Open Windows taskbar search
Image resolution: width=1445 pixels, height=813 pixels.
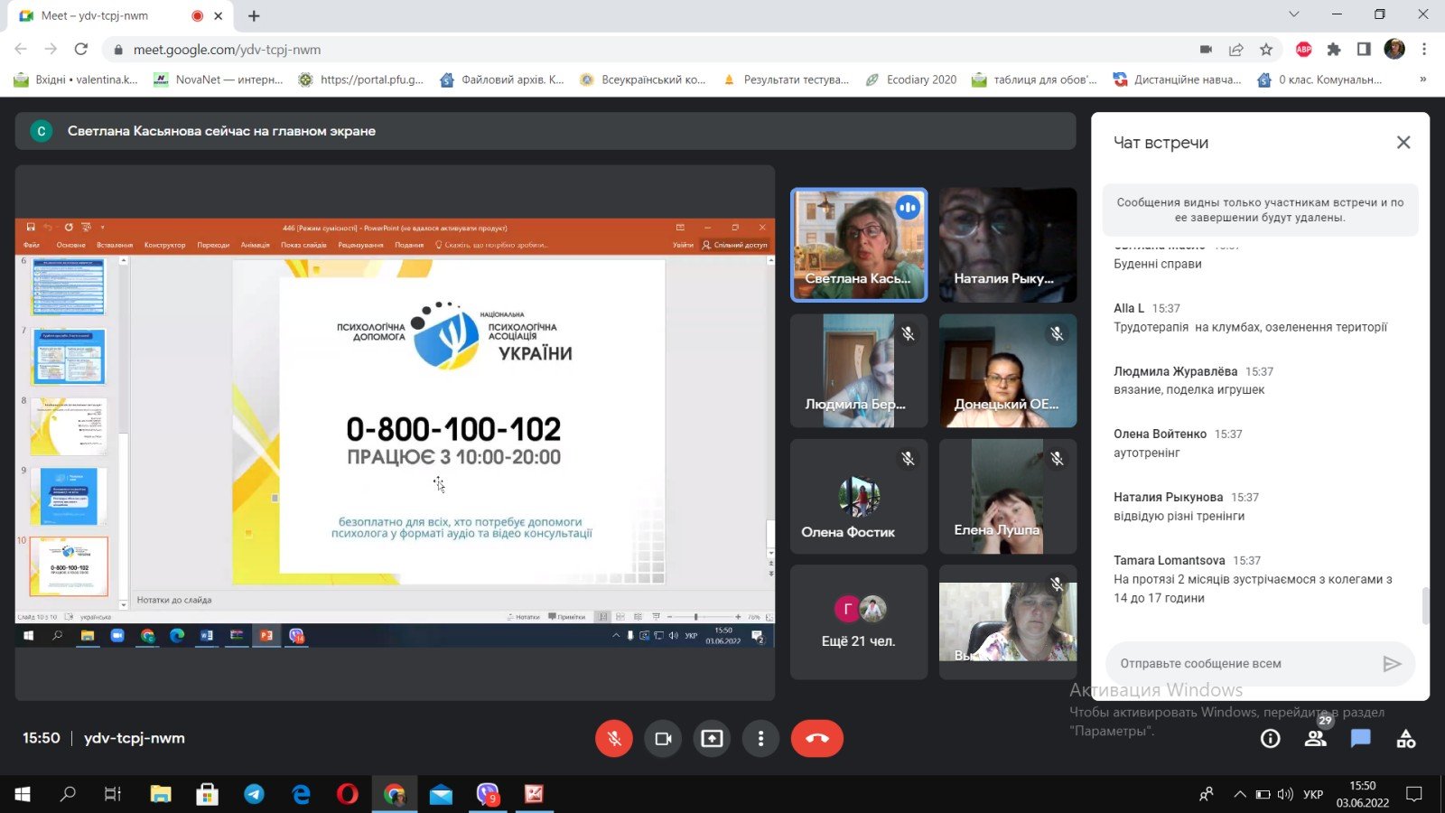pyautogui.click(x=68, y=794)
